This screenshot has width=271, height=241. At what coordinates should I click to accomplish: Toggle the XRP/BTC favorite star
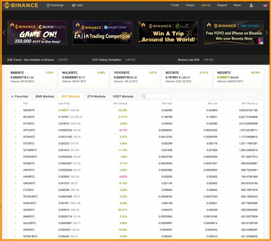(x=15, y=170)
